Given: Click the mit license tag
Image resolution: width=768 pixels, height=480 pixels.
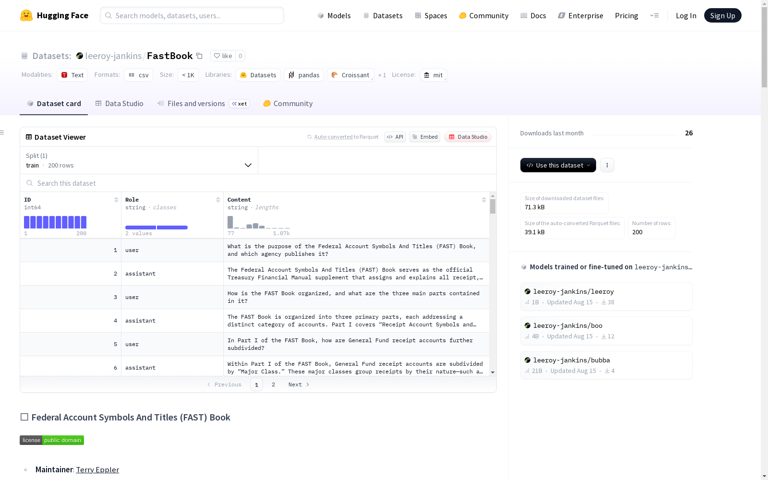Looking at the screenshot, I should pyautogui.click(x=433, y=75).
